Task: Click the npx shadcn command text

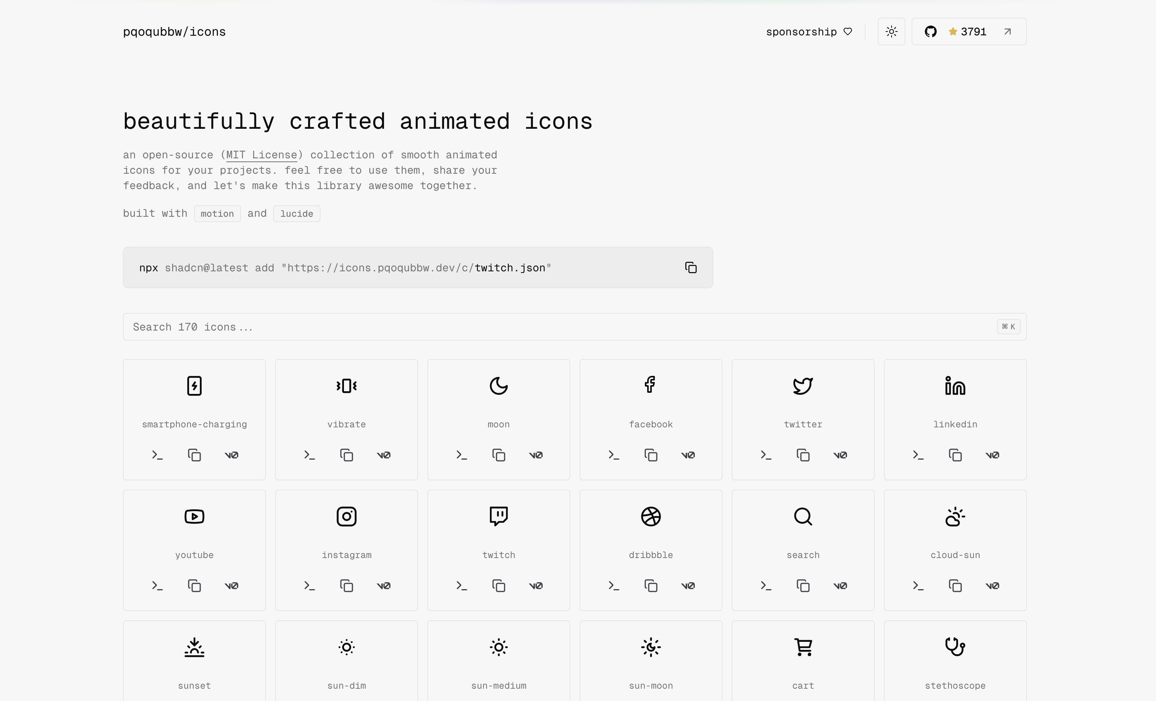Action: click(x=345, y=267)
